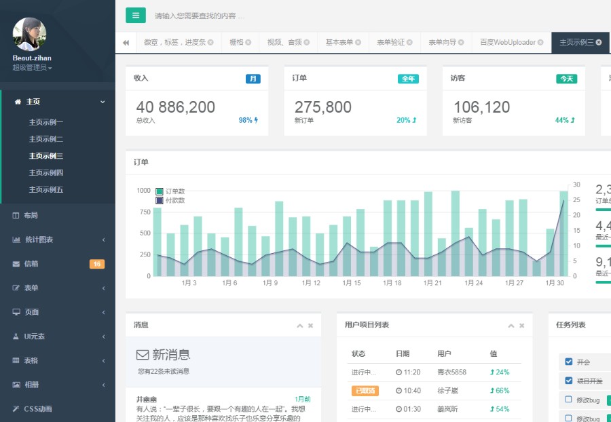The height and width of the screenshot is (422, 611).
Task: Switch to the 百度WebUploader tab
Action: [507, 43]
